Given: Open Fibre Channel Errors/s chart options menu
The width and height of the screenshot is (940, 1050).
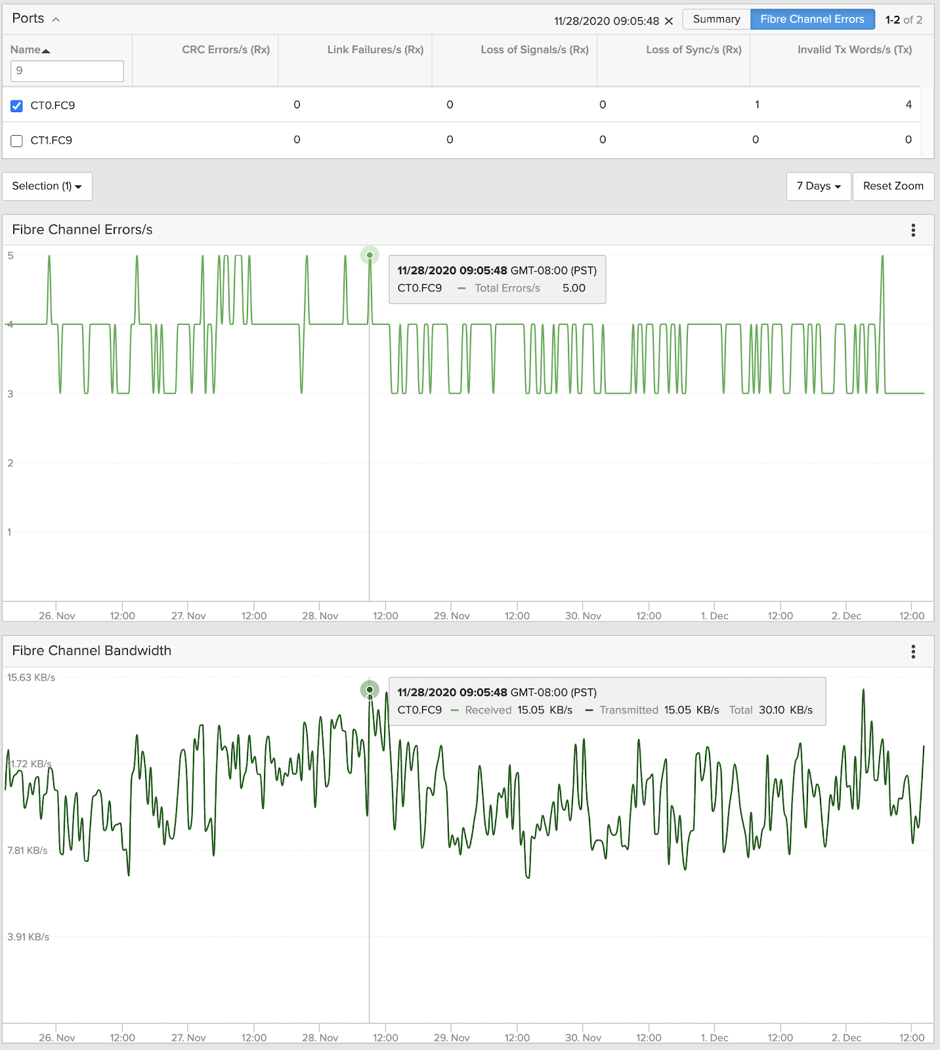Looking at the screenshot, I should tap(913, 230).
